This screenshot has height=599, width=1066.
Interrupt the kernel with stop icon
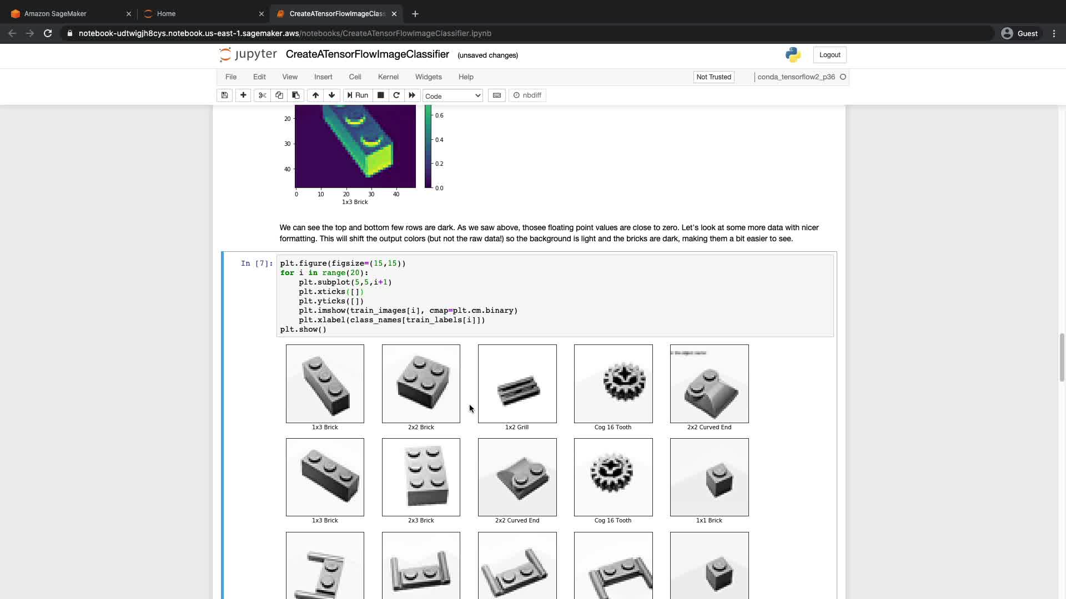click(x=380, y=95)
